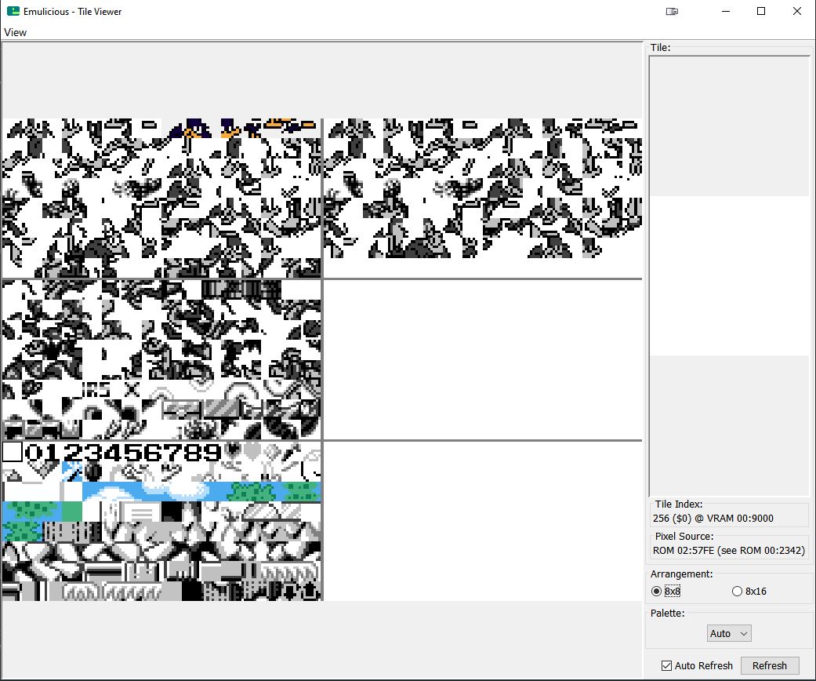Click the Emulicious app icon in title bar

click(x=13, y=11)
